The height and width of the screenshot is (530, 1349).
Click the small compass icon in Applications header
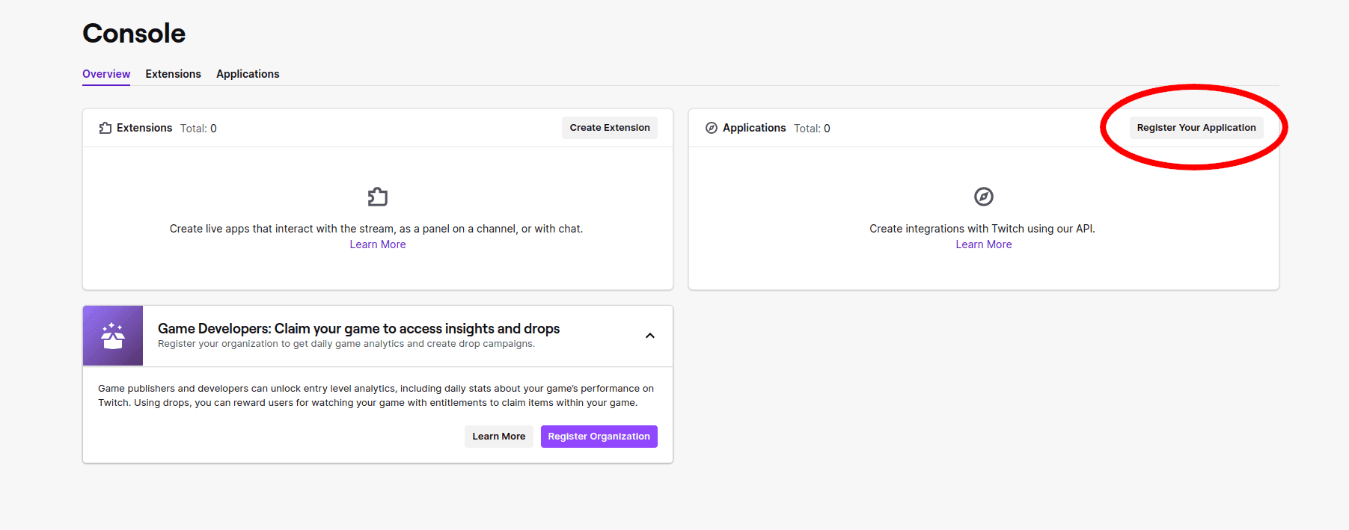[x=712, y=128]
